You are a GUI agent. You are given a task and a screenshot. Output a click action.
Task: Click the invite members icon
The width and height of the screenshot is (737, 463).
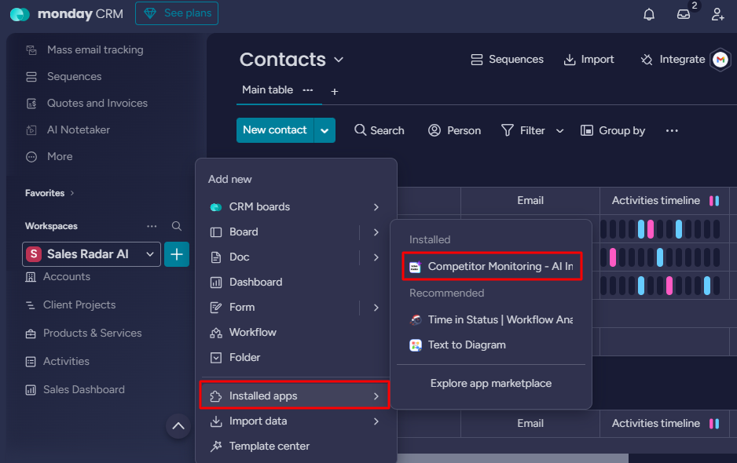[x=717, y=14]
